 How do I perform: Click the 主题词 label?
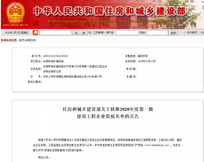click(131, 77)
